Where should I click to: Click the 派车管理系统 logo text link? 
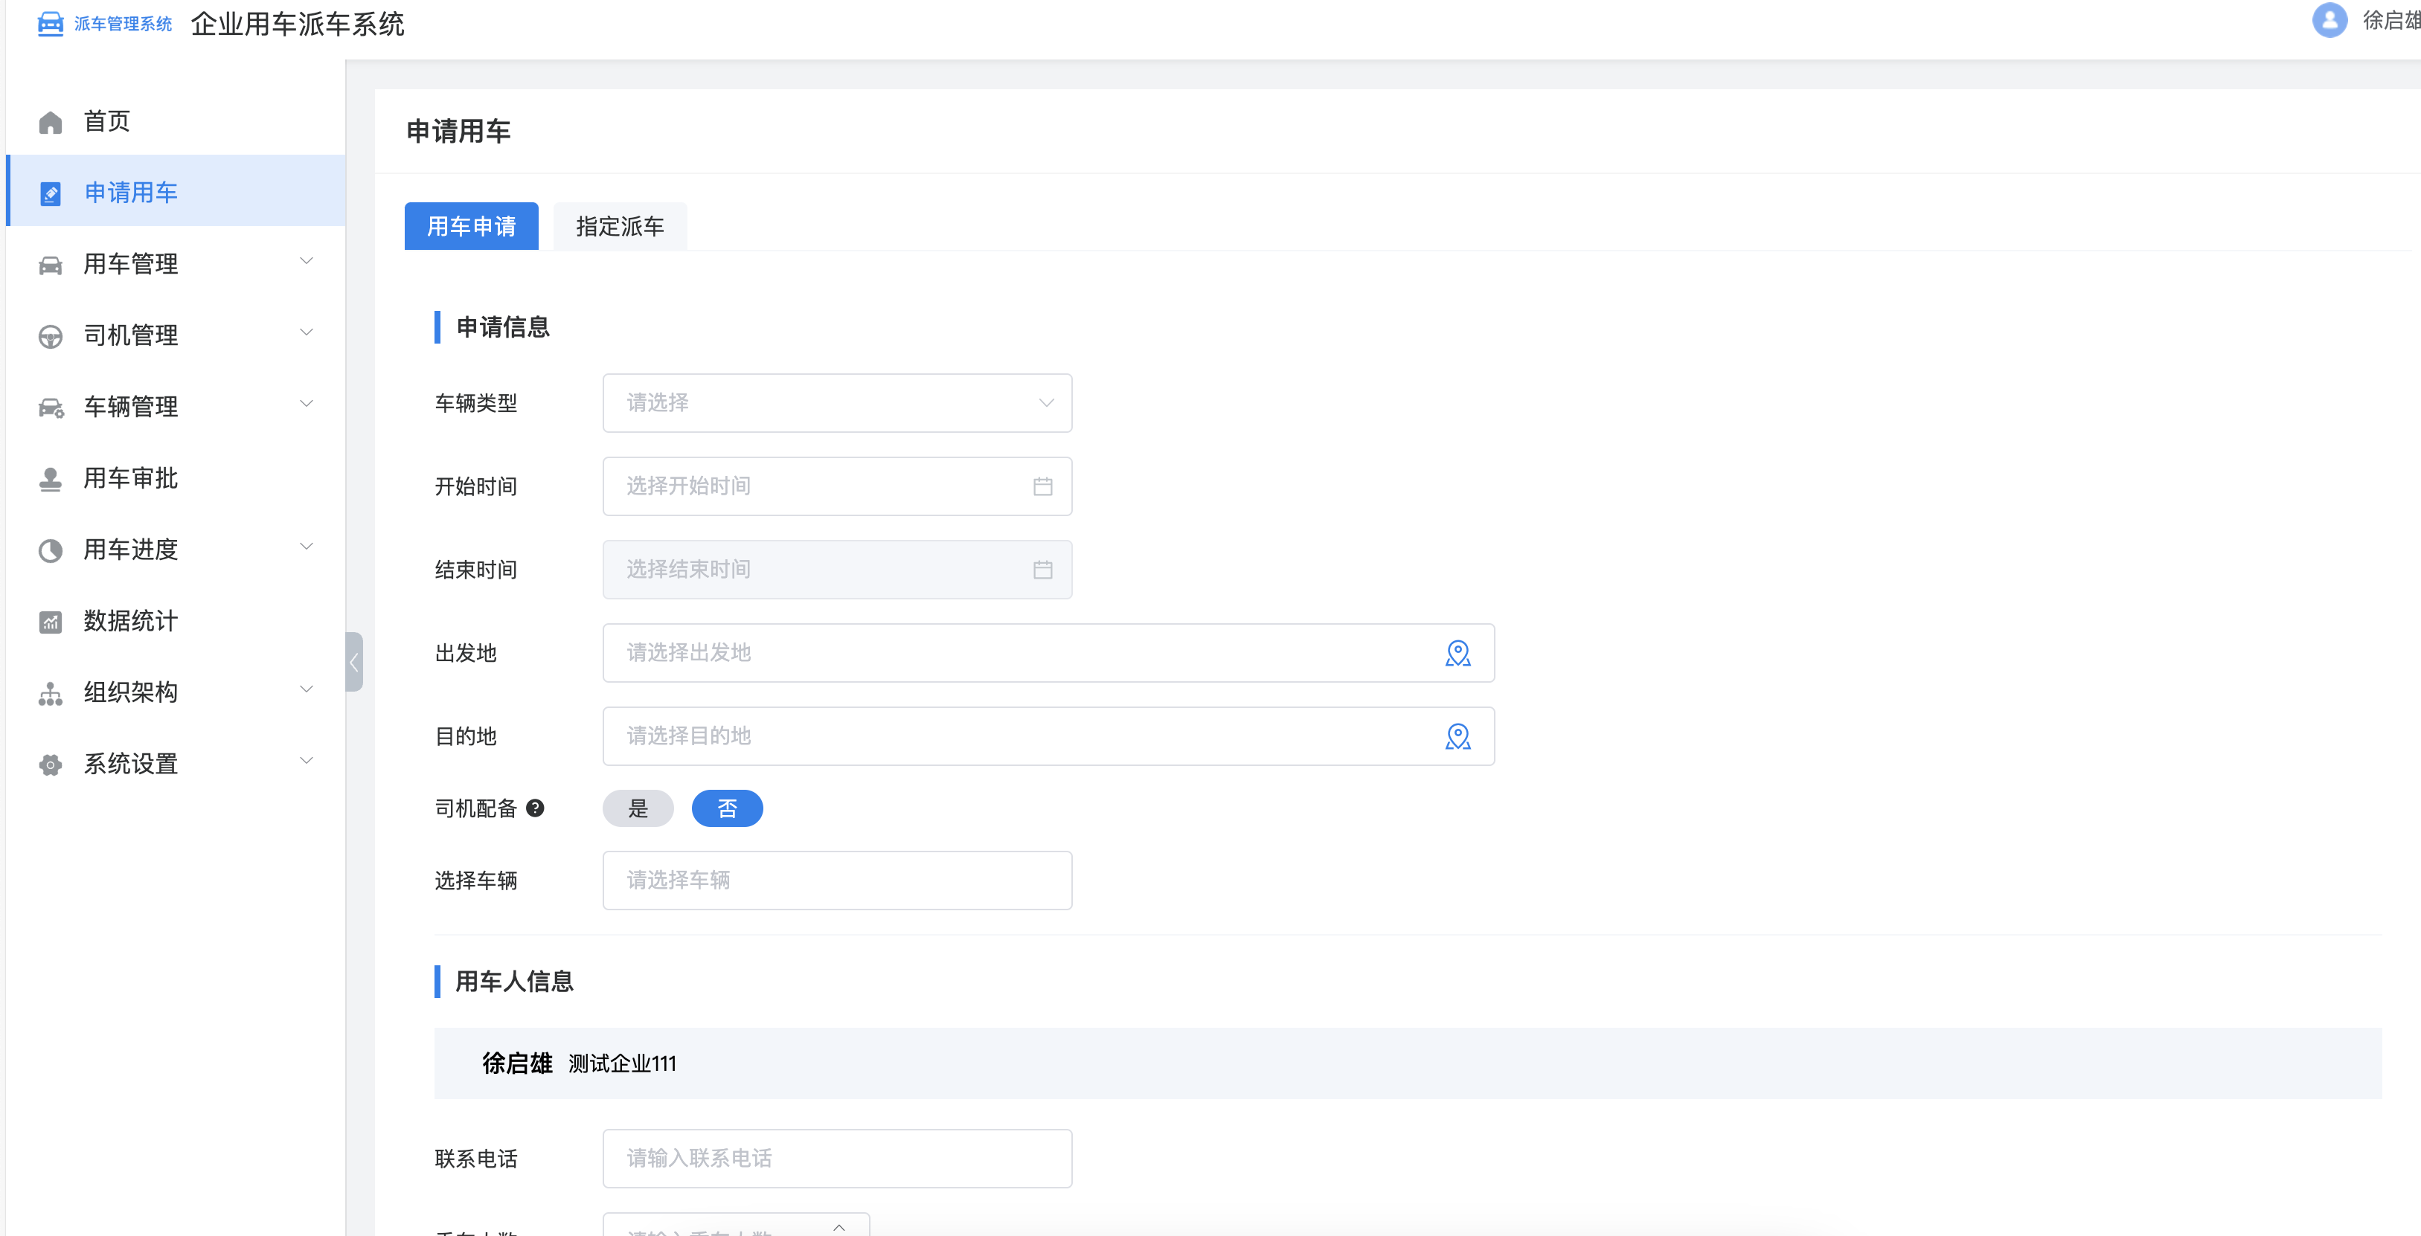123,24
